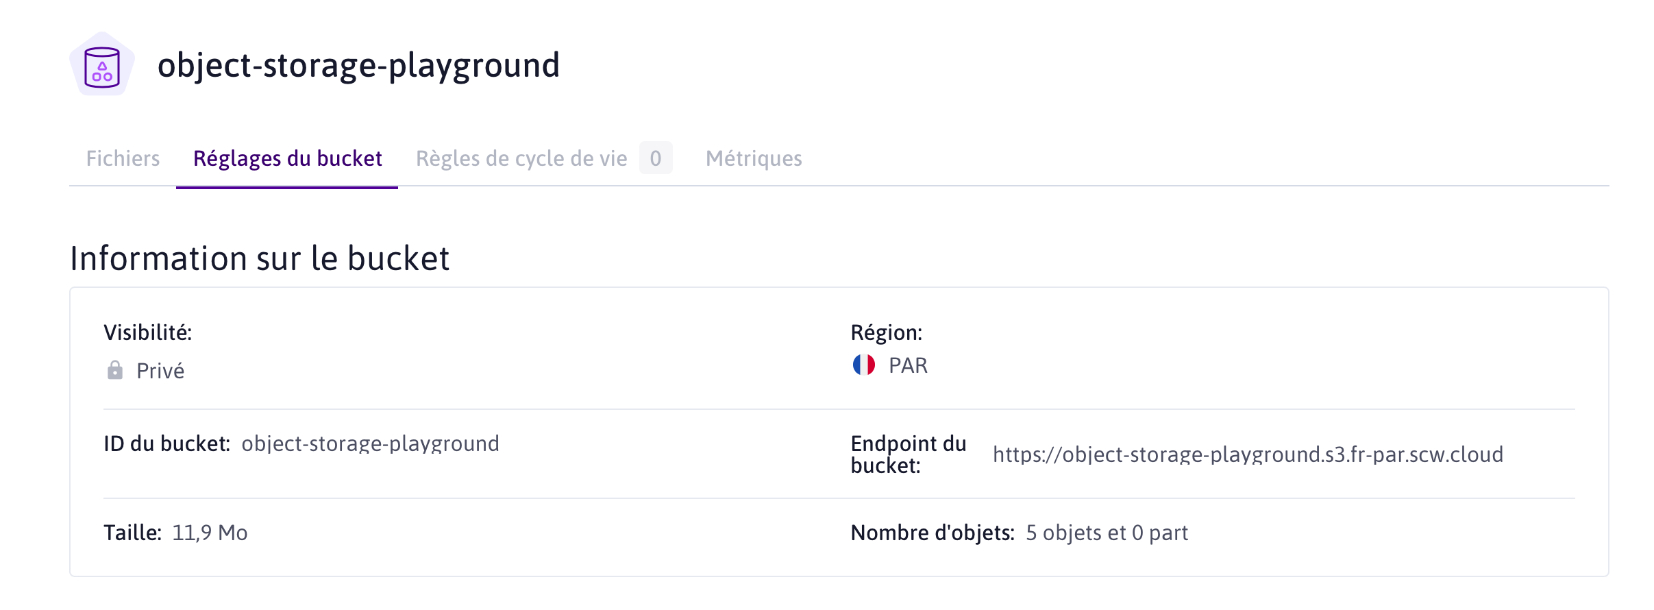Click the bucket ID value object-storage-playground
The width and height of the screenshot is (1654, 610).
pos(370,443)
